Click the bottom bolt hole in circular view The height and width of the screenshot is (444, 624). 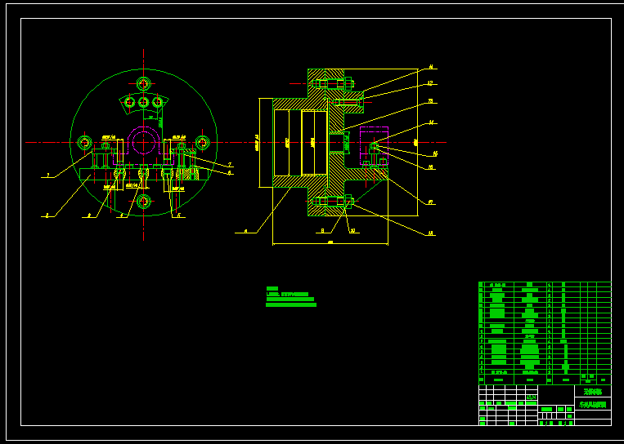(144, 201)
